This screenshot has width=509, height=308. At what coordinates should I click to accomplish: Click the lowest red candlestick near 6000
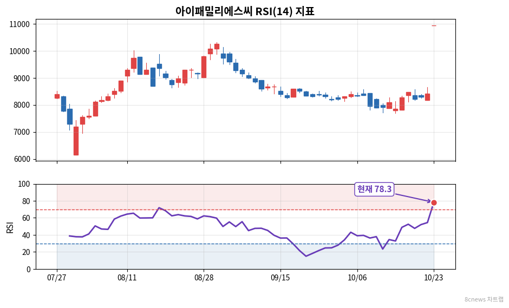pos(76,141)
